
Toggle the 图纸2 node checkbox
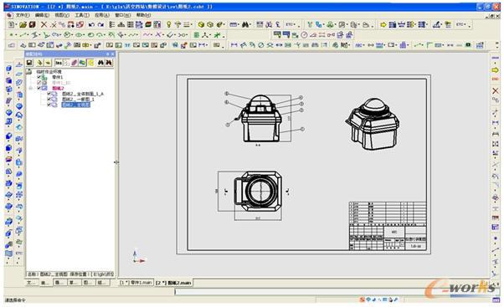coord(39,88)
